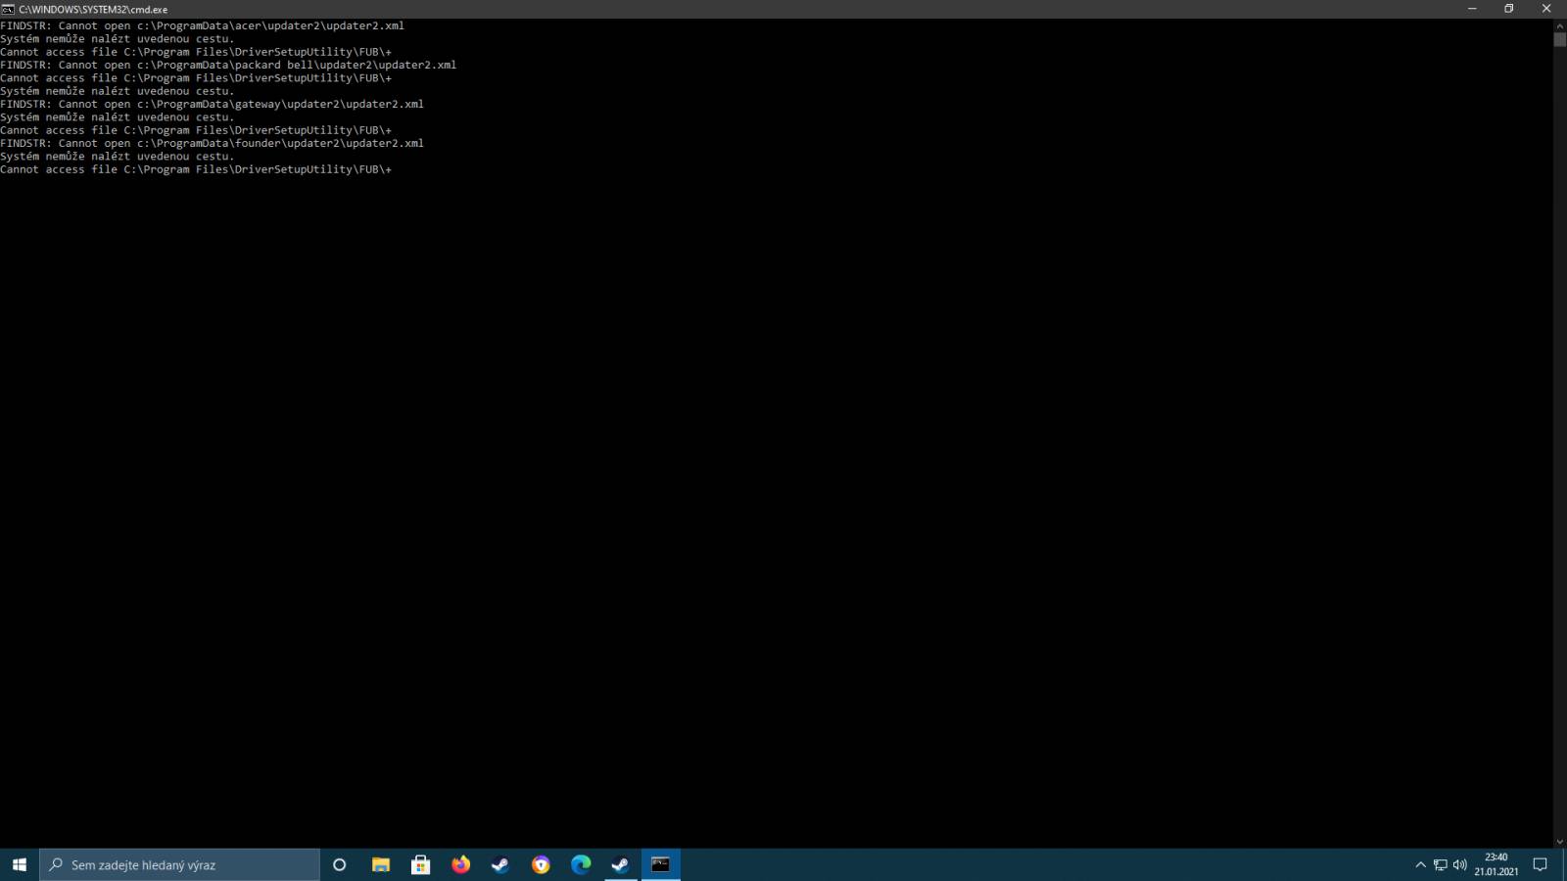Viewport: 1567px width, 881px height.
Task: Open the notification action center icon
Action: pyautogui.click(x=1541, y=864)
